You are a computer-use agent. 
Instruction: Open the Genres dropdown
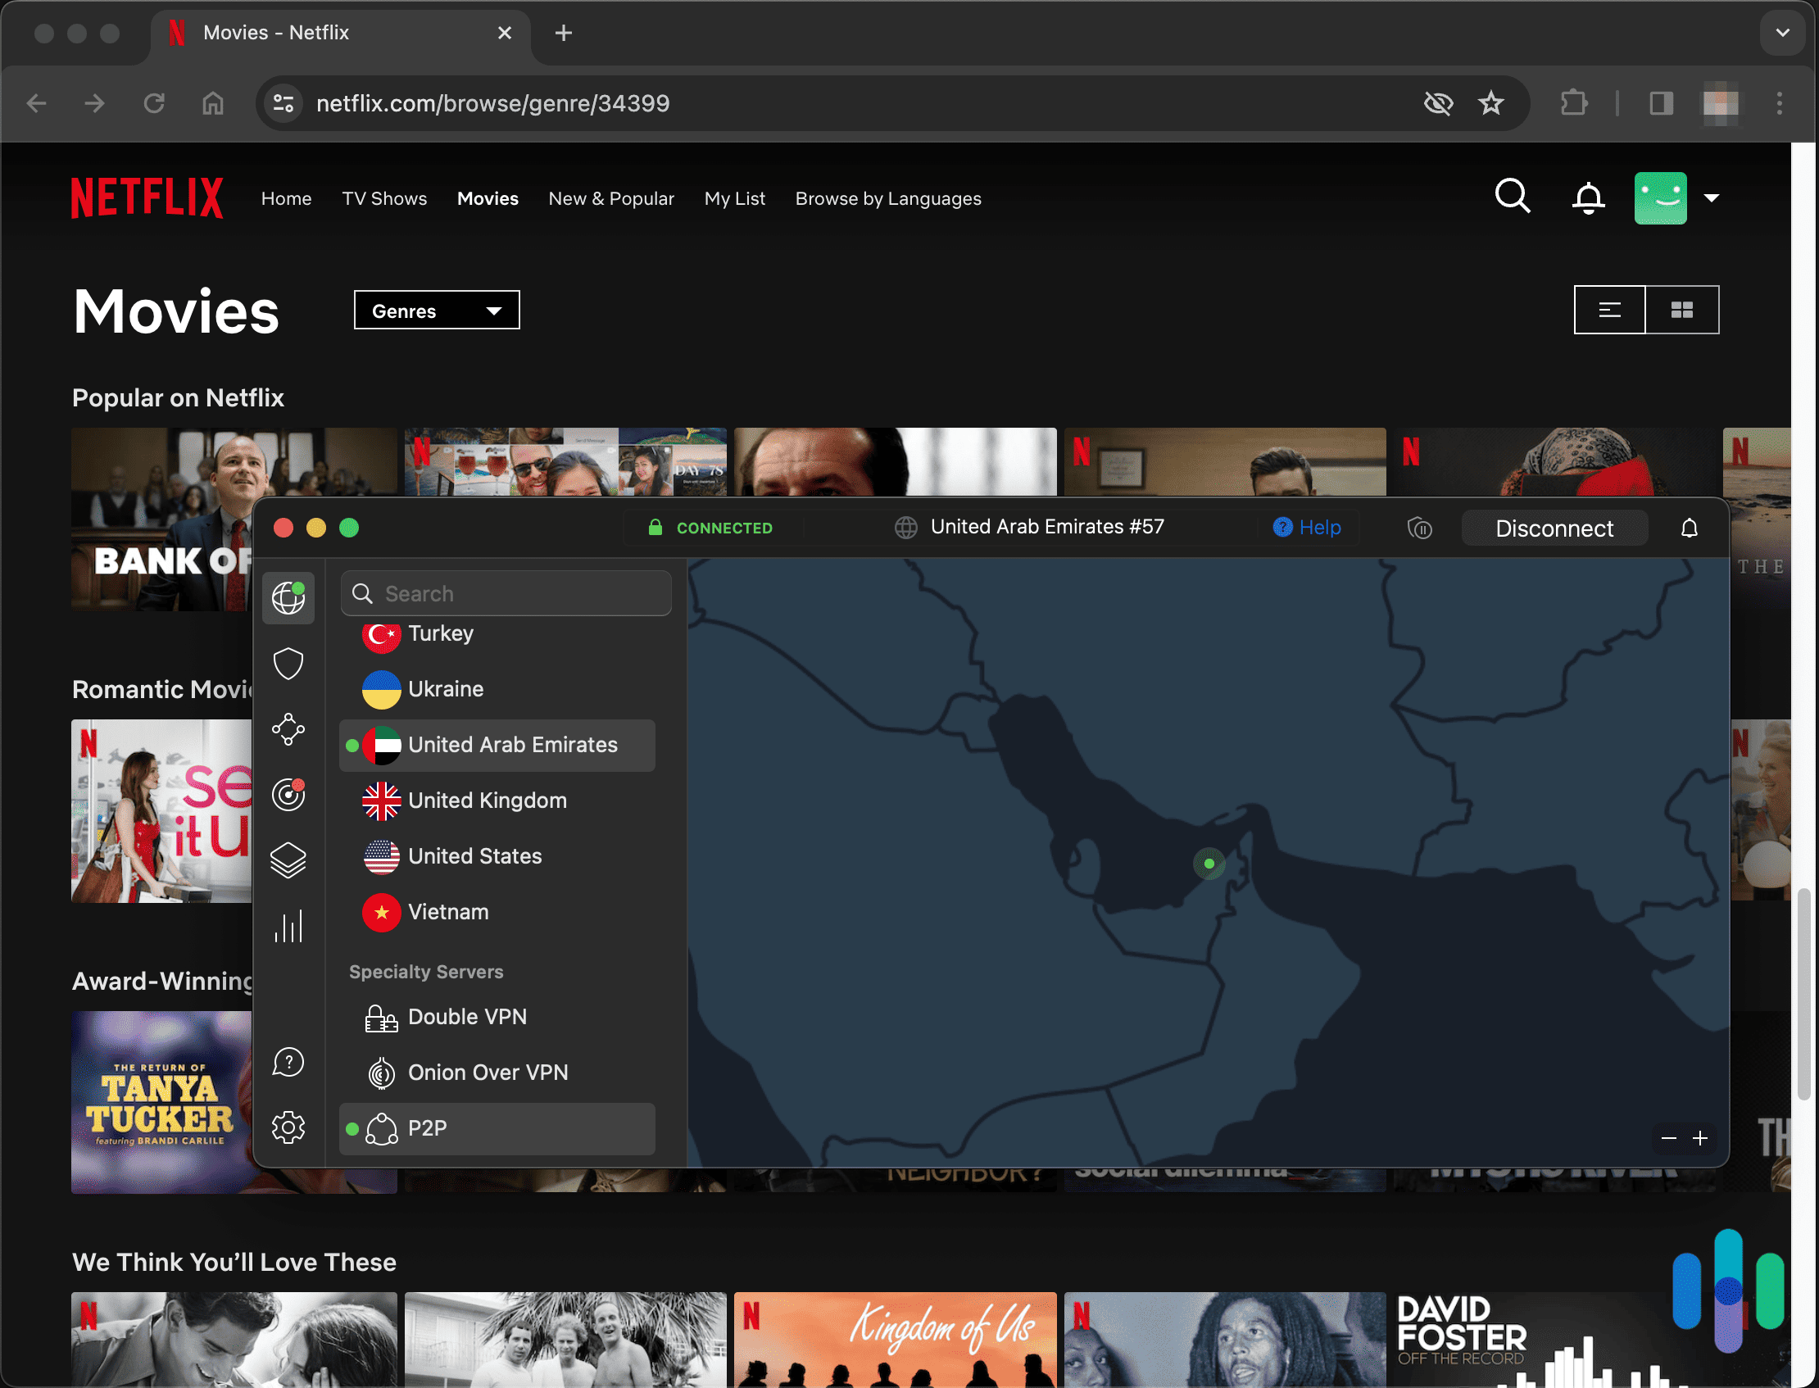pos(436,310)
